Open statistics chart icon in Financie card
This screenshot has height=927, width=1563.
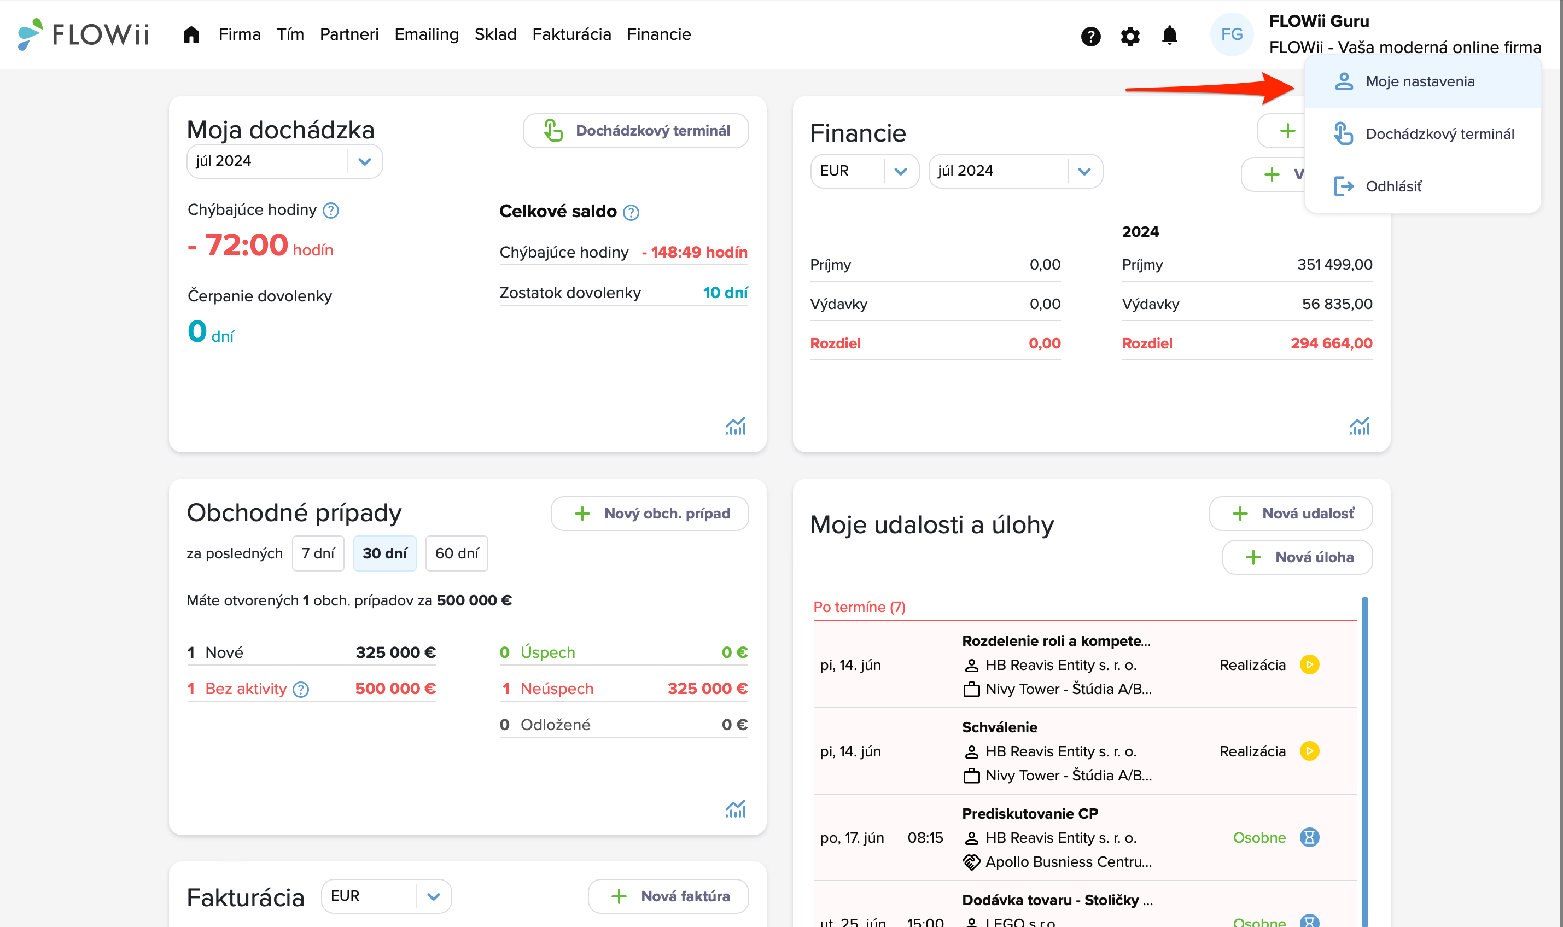click(1359, 426)
